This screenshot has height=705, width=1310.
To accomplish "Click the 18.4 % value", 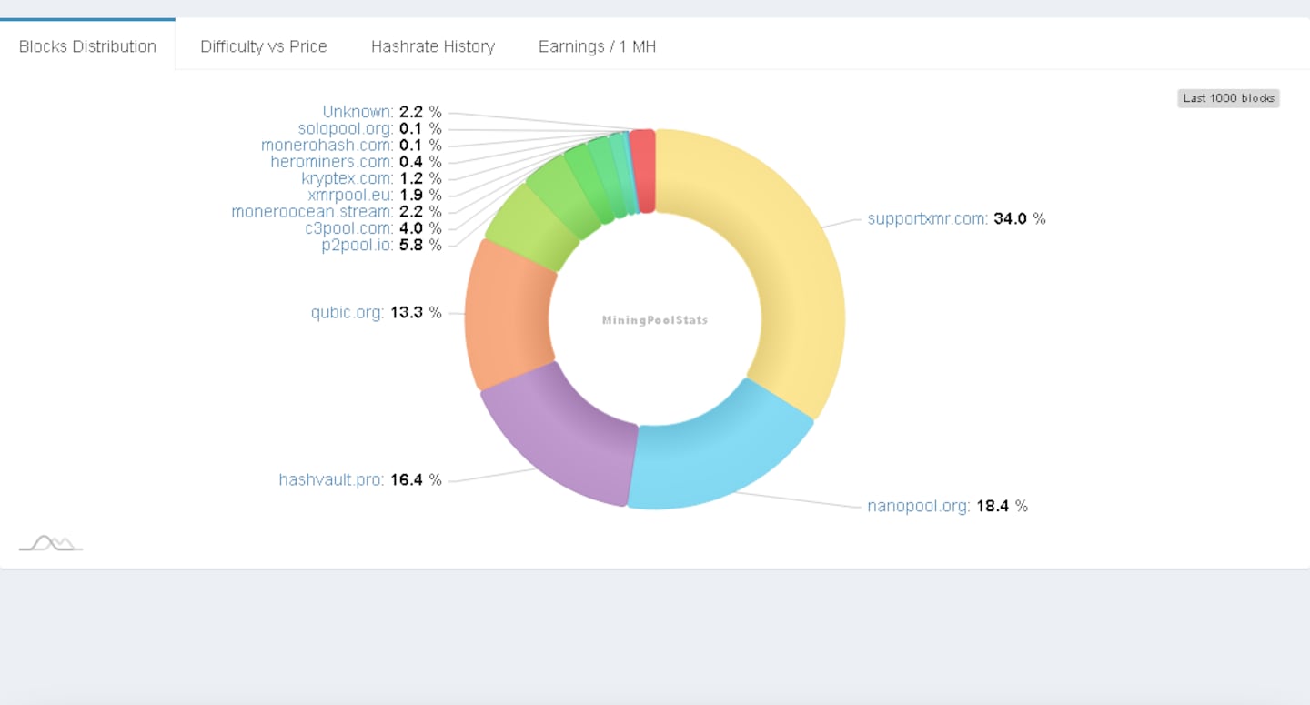I will coord(1002,506).
